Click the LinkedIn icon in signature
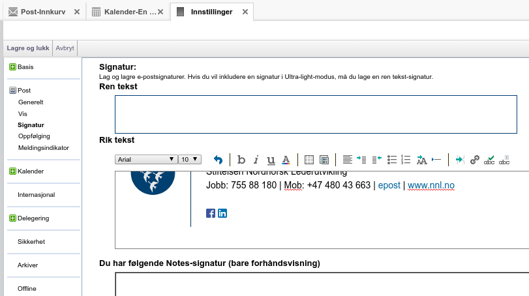Screen dimensions: 529x296 (222, 213)
